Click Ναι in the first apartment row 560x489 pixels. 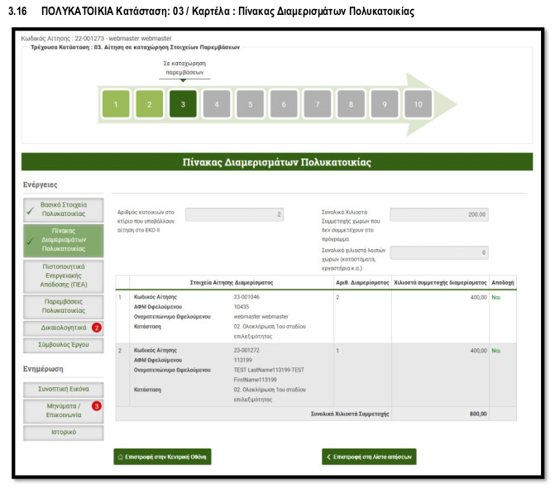[496, 296]
